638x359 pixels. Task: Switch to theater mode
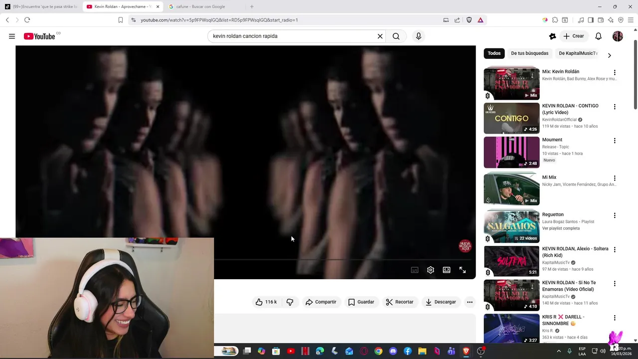[447, 270]
